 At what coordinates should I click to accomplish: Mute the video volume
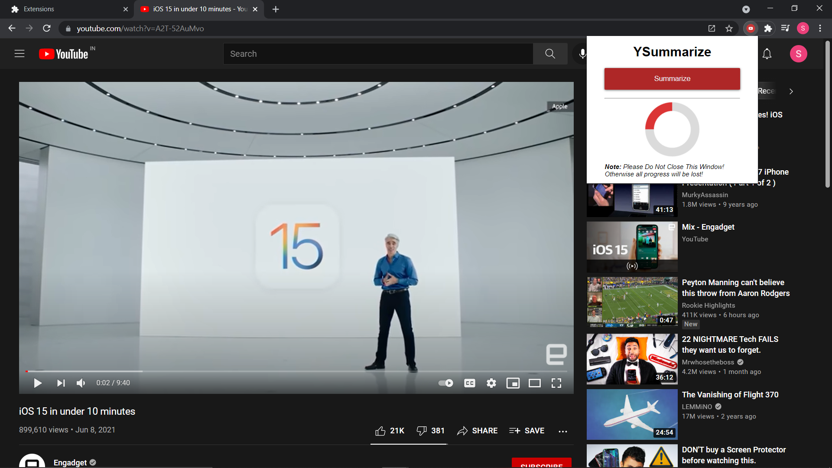click(81, 383)
